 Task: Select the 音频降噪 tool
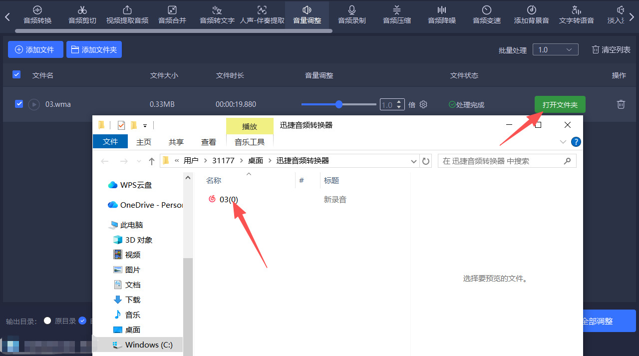441,14
